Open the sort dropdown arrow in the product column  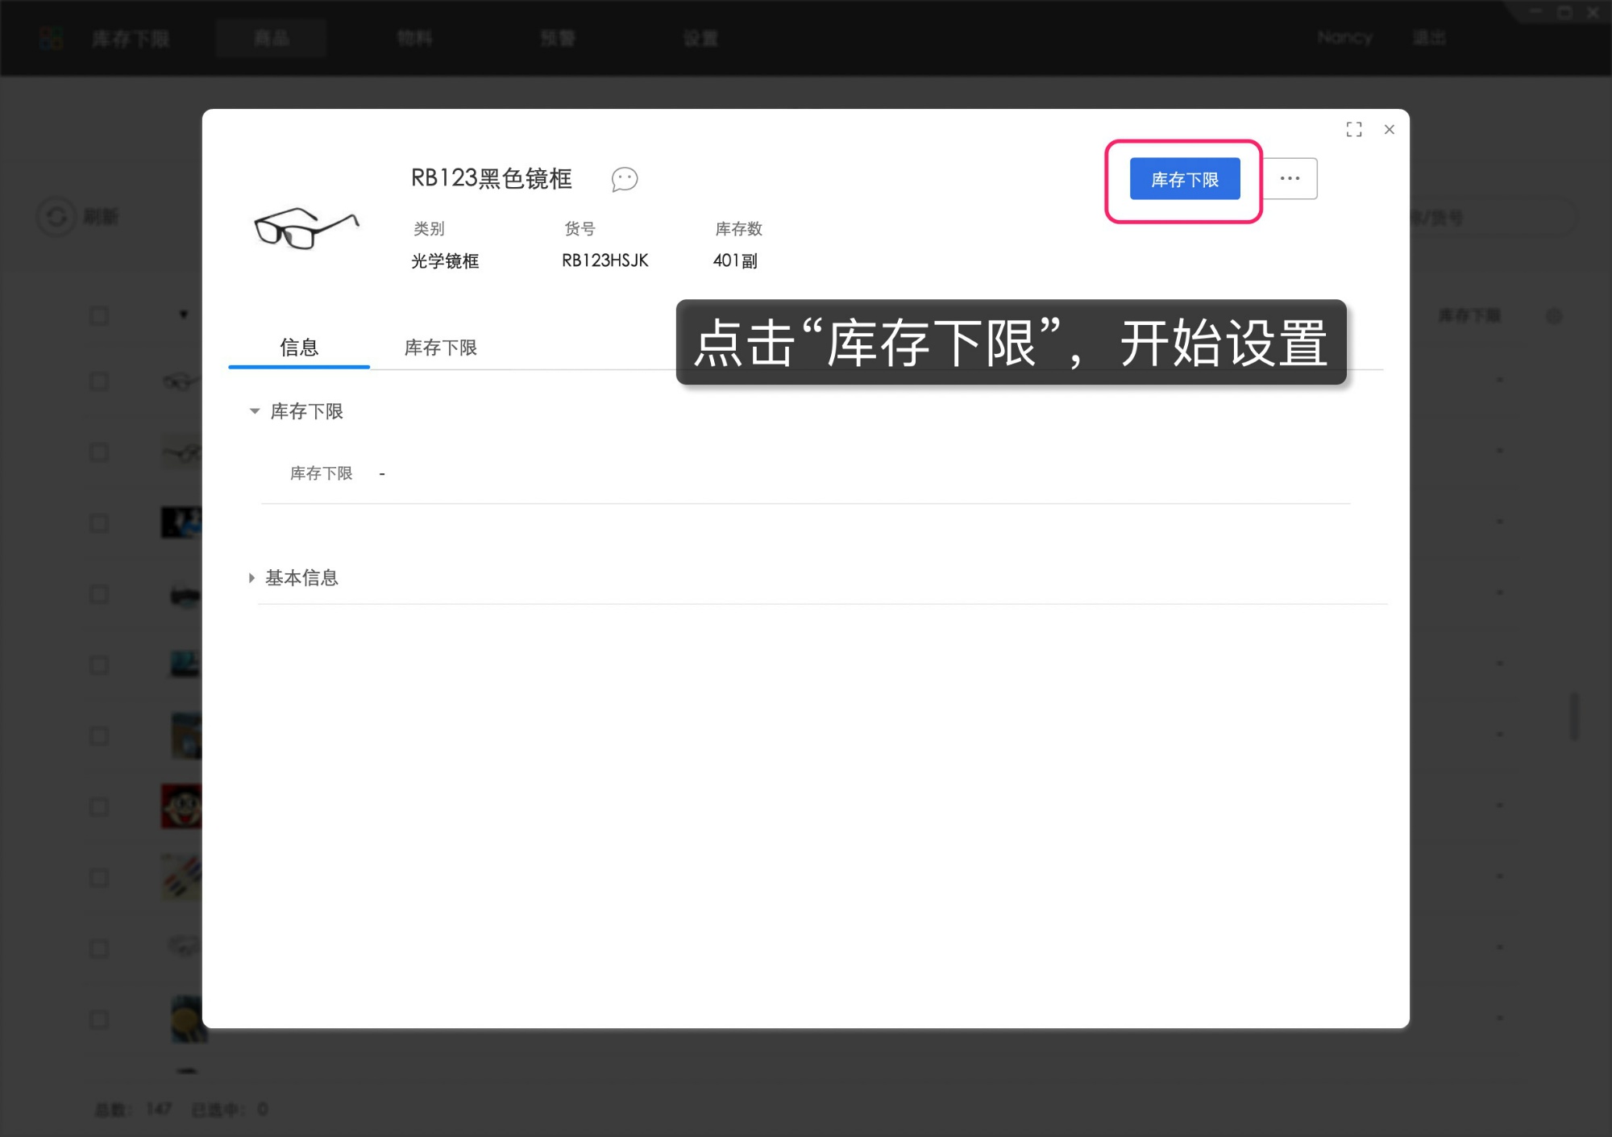[x=183, y=315]
